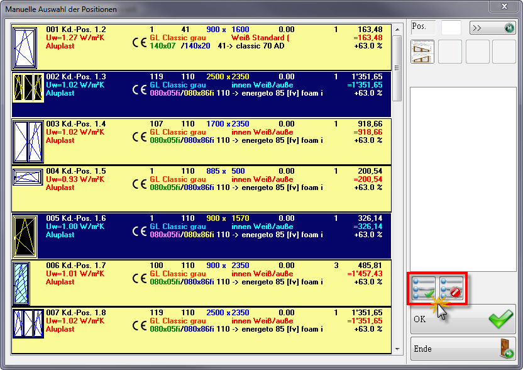
Task: Select text "001 Kd.-Pos. 1.2"
Action: [76, 30]
